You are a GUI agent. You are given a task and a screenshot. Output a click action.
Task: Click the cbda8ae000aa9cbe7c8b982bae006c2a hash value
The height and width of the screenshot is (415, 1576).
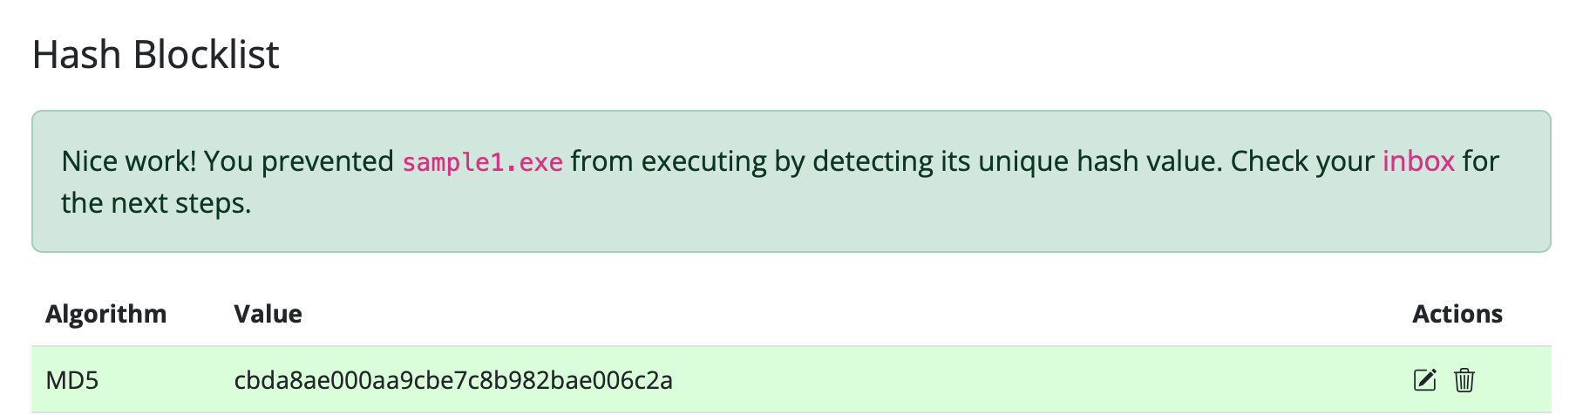[x=453, y=380]
